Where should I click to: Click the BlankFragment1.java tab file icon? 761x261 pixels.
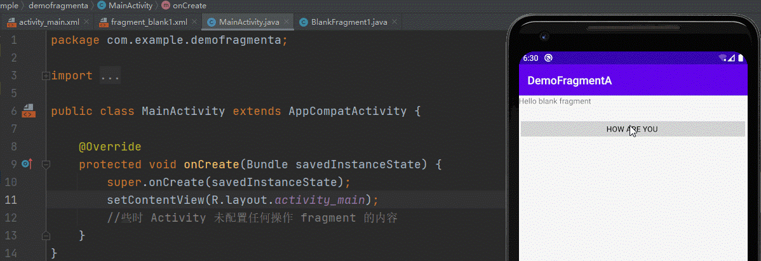pos(304,22)
